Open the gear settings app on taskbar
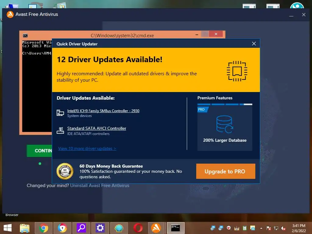This screenshot has width=312, height=234. [x=100, y=228]
